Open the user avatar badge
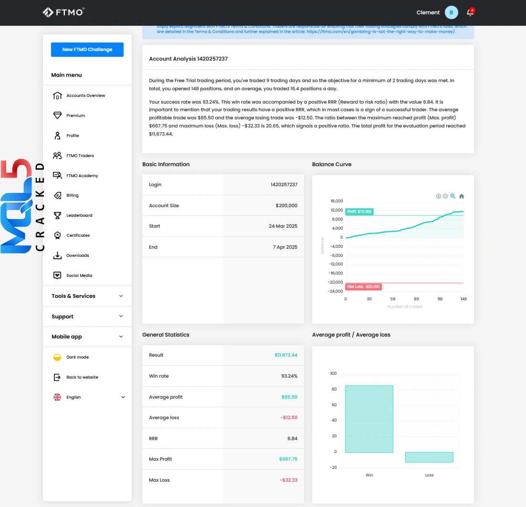 pos(451,12)
